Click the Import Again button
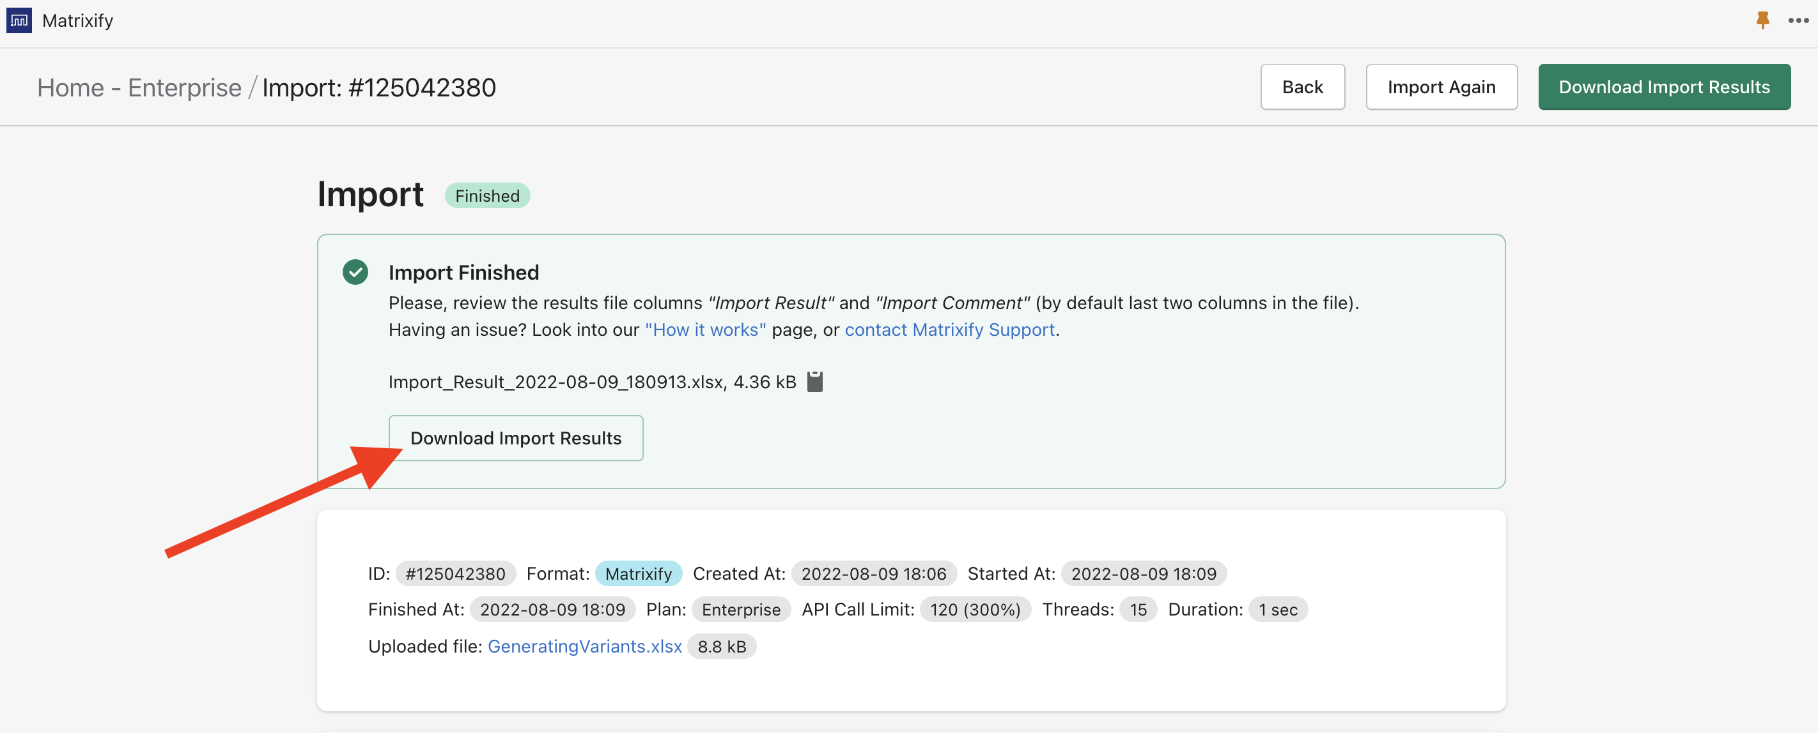The image size is (1818, 733). (x=1441, y=87)
